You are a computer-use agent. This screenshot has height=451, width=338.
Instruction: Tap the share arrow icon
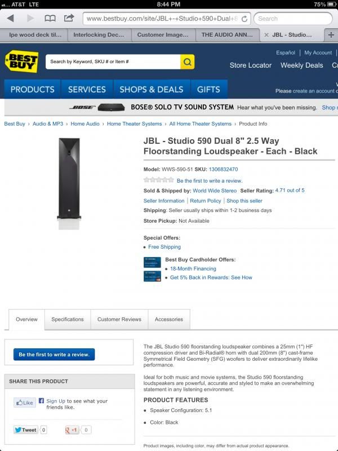(x=69, y=18)
